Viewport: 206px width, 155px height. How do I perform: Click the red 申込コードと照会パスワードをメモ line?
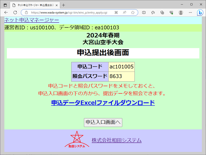click(x=102, y=86)
